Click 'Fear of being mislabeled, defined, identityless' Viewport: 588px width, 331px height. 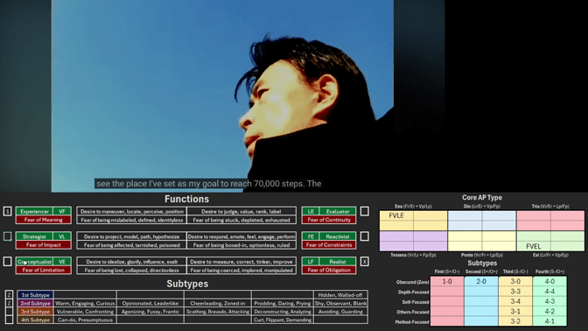(x=131, y=220)
